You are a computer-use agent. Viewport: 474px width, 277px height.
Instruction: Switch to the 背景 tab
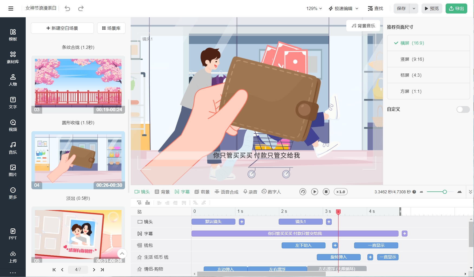coord(162,192)
